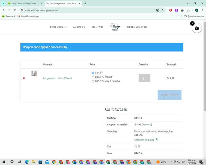Open the purple A extension icon

coord(176,10)
